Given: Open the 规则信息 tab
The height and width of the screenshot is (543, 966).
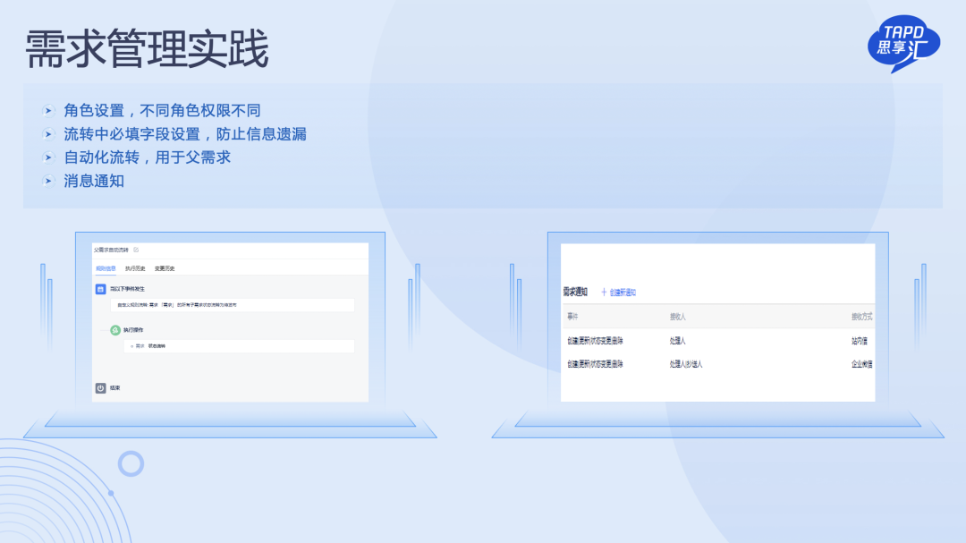Looking at the screenshot, I should (x=106, y=268).
